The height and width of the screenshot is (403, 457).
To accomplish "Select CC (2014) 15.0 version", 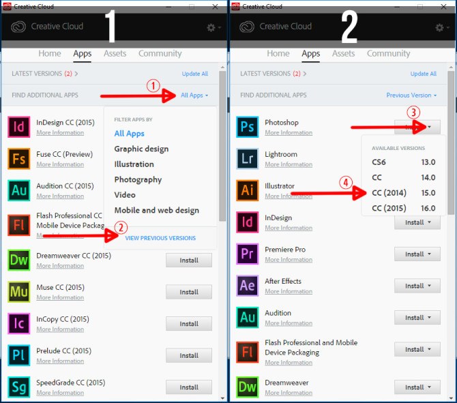I will (403, 192).
